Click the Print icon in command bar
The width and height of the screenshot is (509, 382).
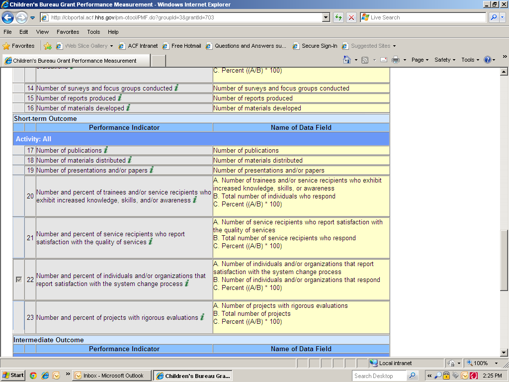pyautogui.click(x=395, y=60)
